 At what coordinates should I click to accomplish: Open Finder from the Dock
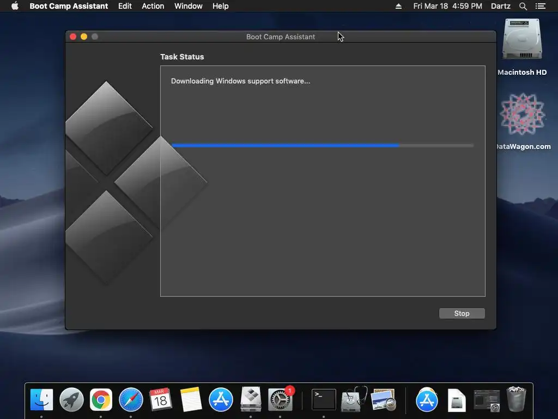41,399
